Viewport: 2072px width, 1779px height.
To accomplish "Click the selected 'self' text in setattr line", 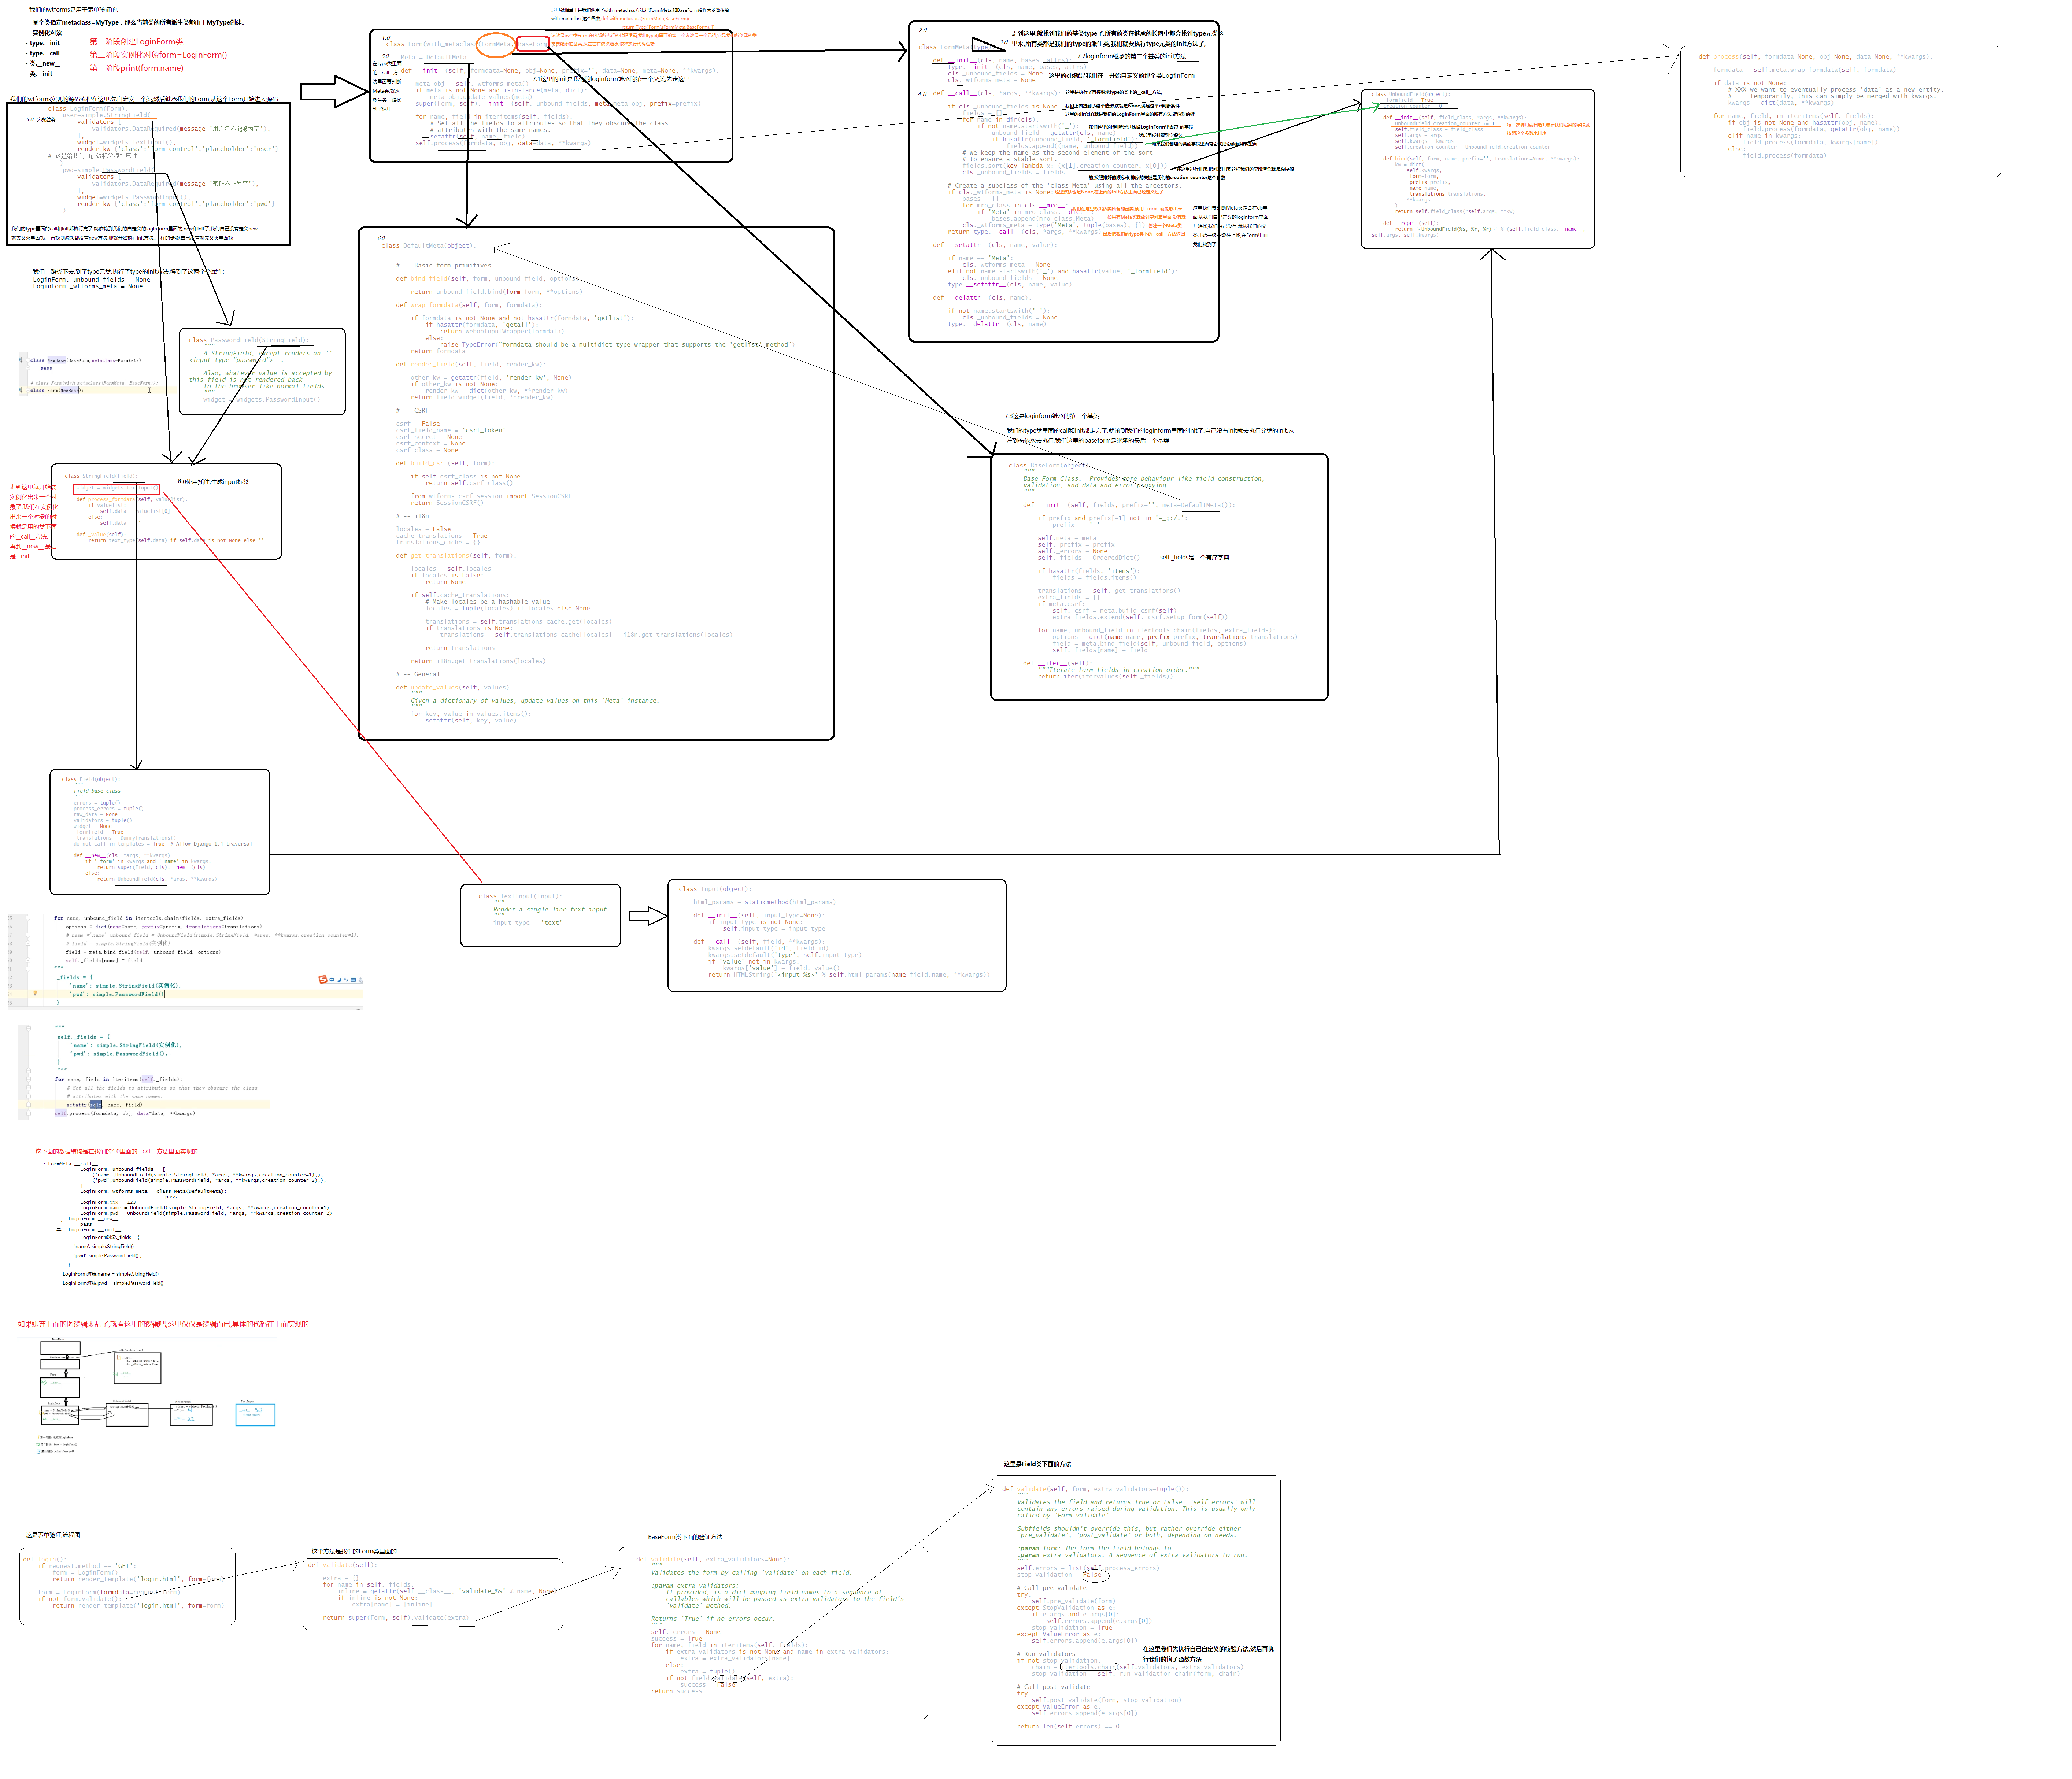I will coord(96,1105).
